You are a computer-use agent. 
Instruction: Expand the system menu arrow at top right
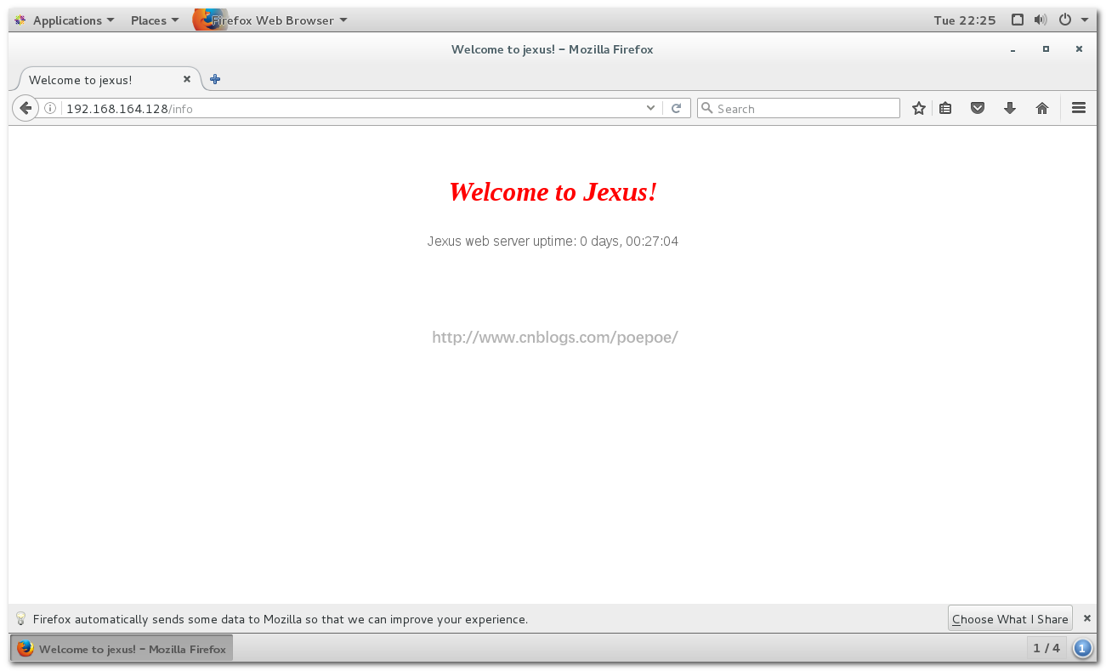[1085, 20]
